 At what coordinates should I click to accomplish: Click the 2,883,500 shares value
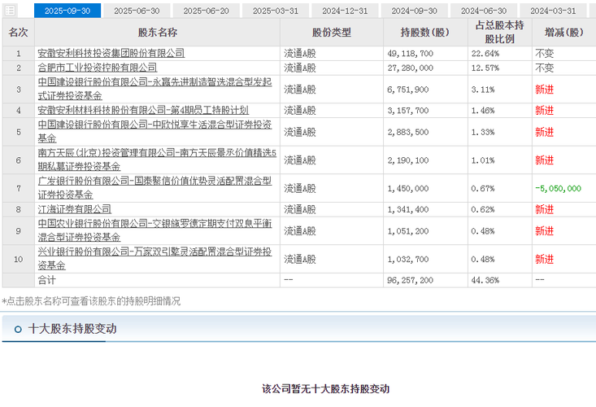click(408, 132)
